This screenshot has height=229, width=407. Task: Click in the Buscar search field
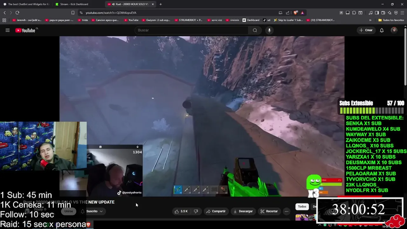192,30
